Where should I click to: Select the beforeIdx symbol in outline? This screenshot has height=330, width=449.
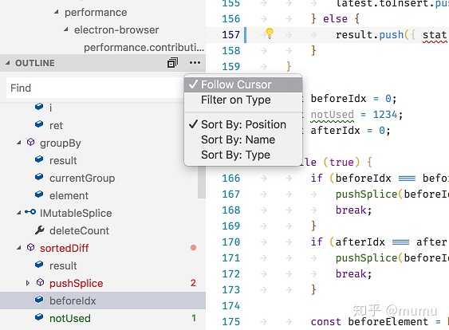point(103,301)
